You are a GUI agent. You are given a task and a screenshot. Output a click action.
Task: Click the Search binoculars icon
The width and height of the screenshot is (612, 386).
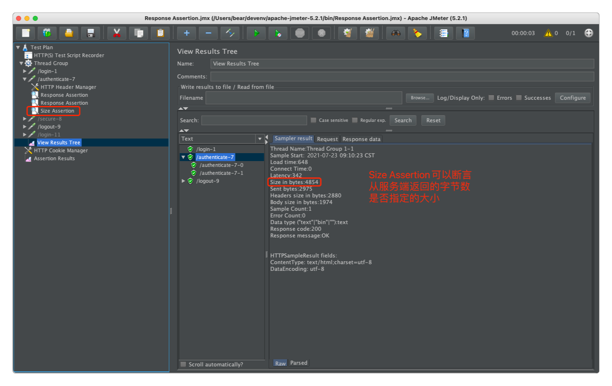tap(396, 33)
